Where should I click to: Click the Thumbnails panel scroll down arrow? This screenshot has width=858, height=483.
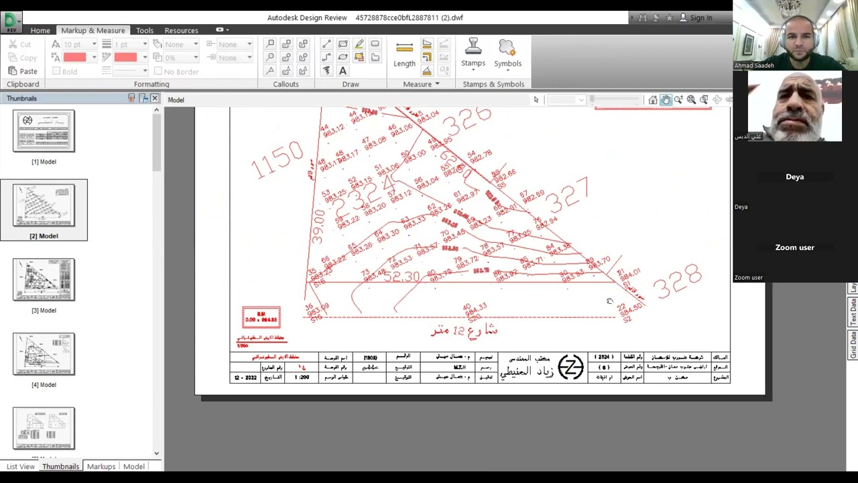(x=157, y=453)
